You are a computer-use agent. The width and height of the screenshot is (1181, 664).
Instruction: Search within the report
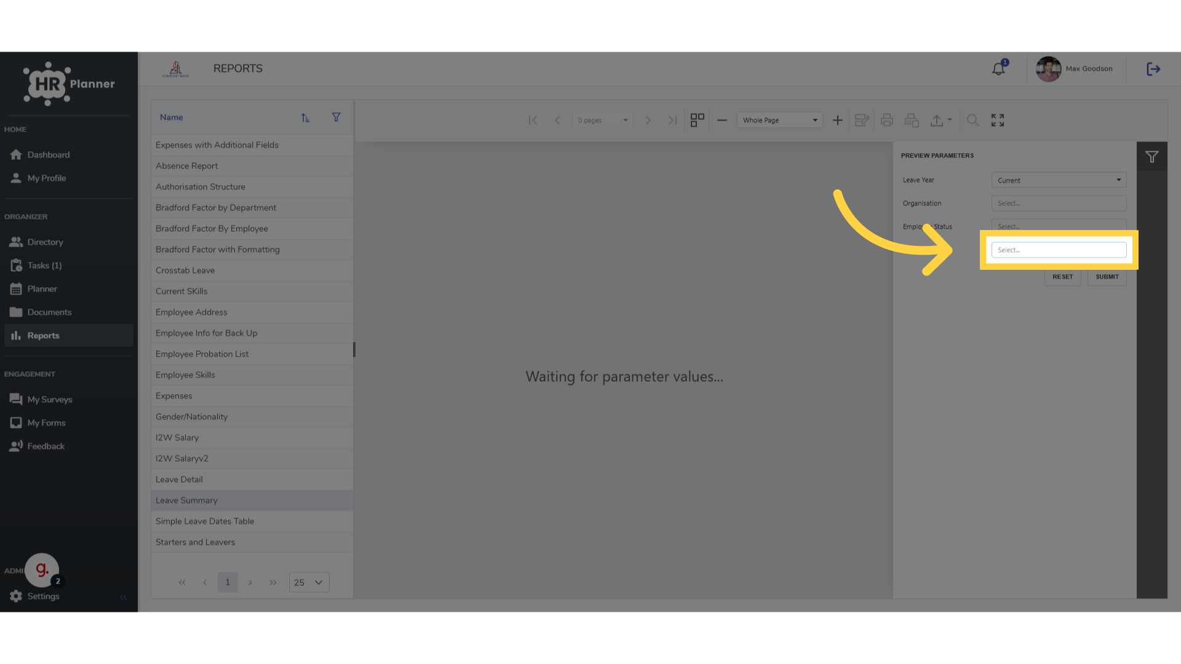972,121
